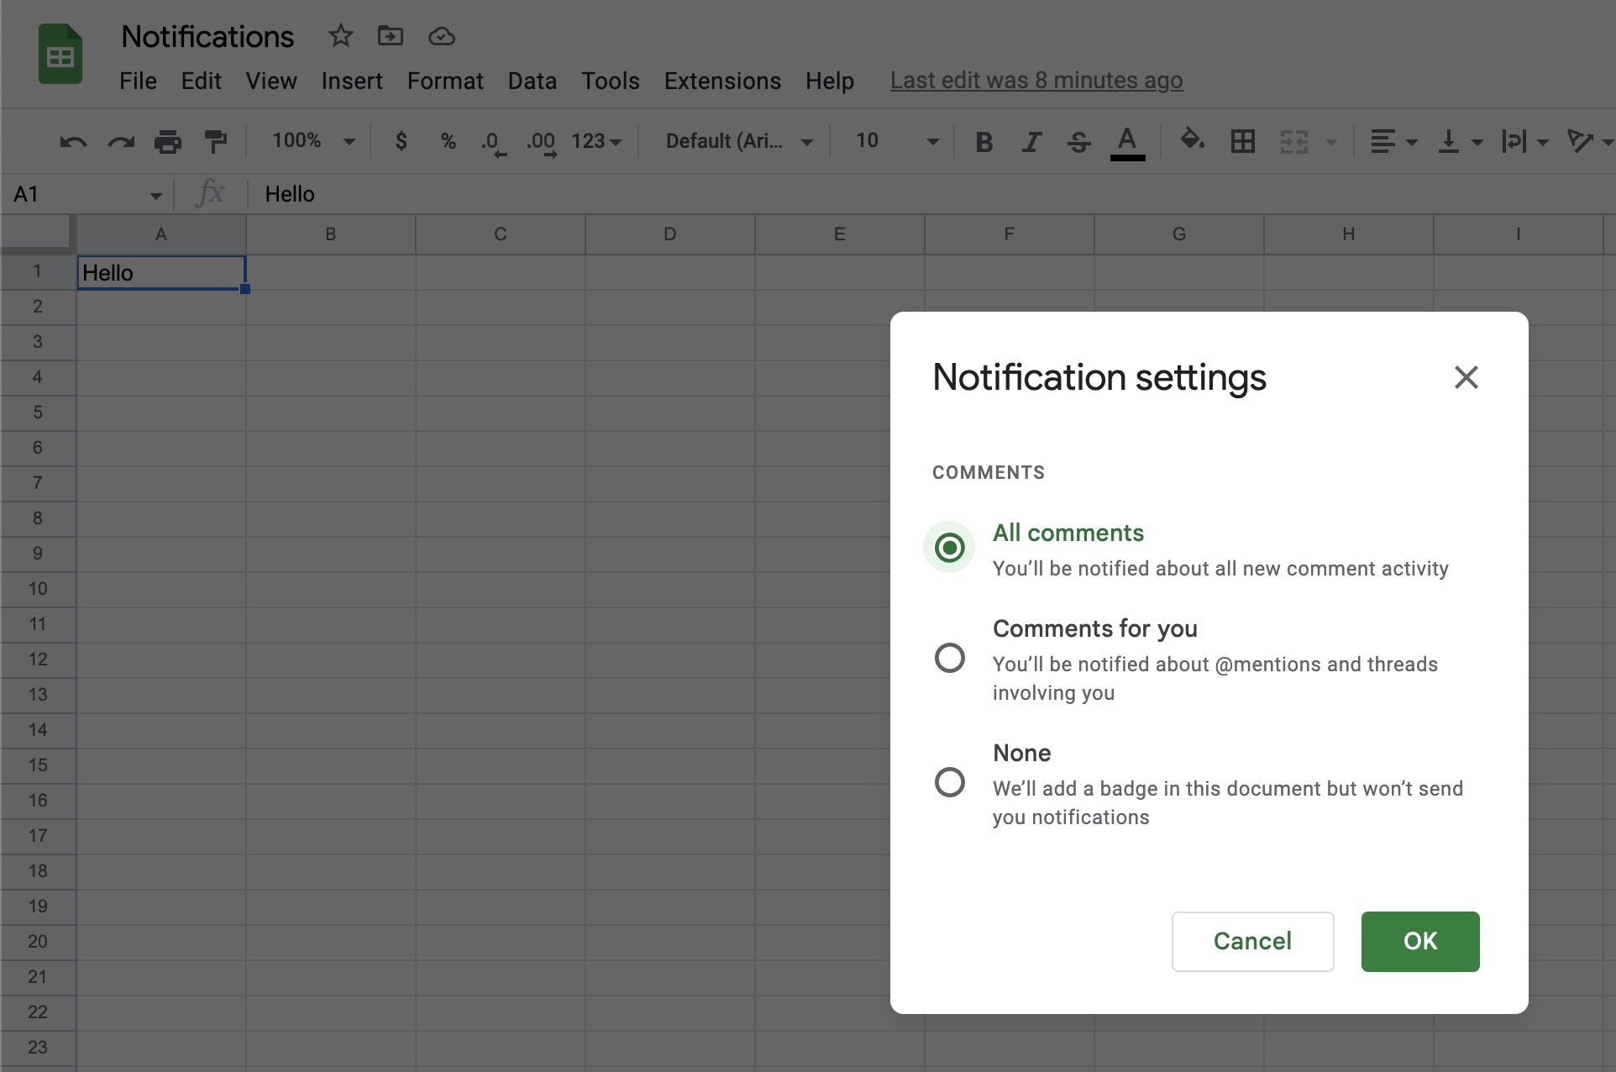Select the paint format tool
The height and width of the screenshot is (1072, 1616).
(x=216, y=141)
